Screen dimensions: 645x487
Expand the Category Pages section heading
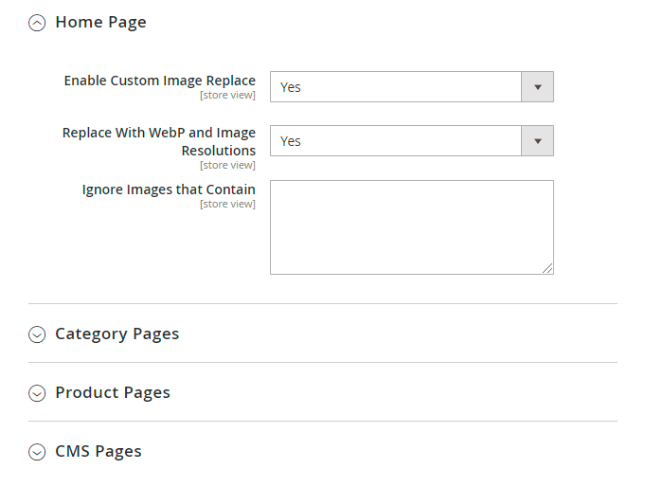[x=116, y=334]
